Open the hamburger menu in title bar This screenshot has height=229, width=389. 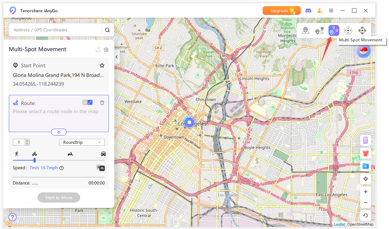point(331,11)
